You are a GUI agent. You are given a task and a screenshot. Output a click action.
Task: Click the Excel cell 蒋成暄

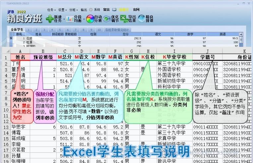(x=20, y=138)
